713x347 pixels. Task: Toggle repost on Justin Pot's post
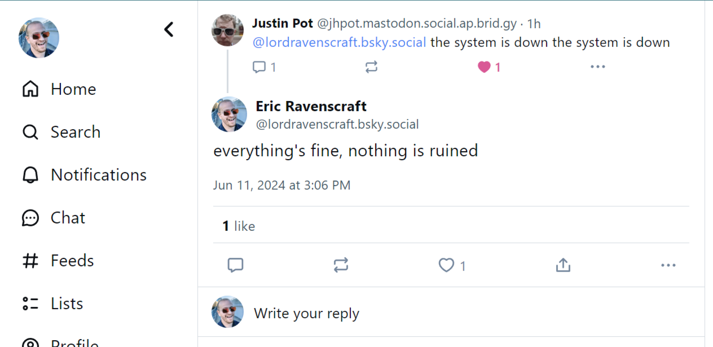[371, 66]
